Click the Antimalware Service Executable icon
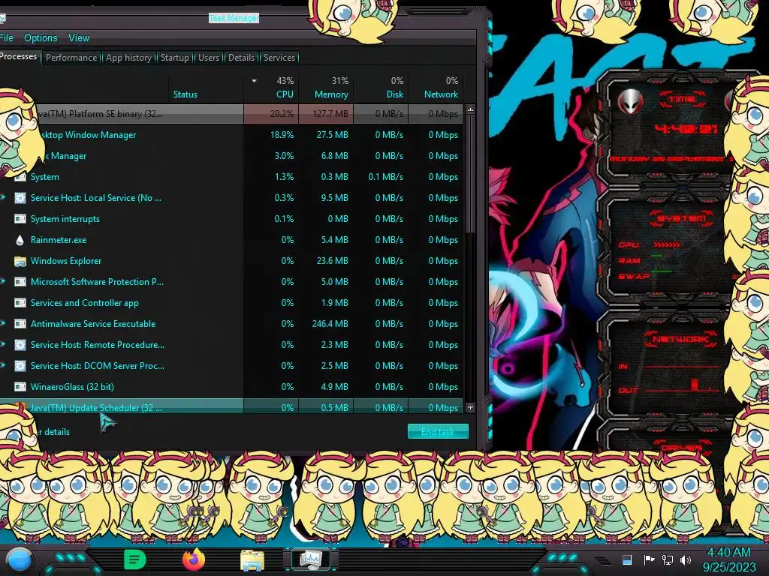The width and height of the screenshot is (769, 576). (20, 324)
